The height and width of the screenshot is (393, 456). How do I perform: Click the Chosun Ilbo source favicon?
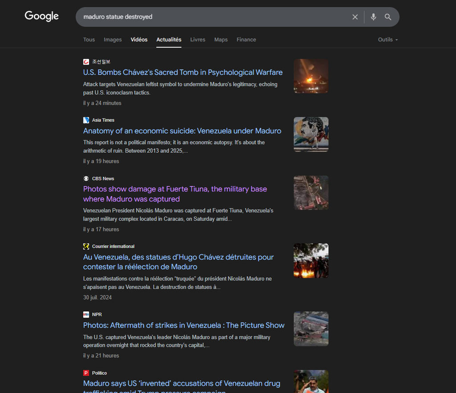(x=86, y=61)
